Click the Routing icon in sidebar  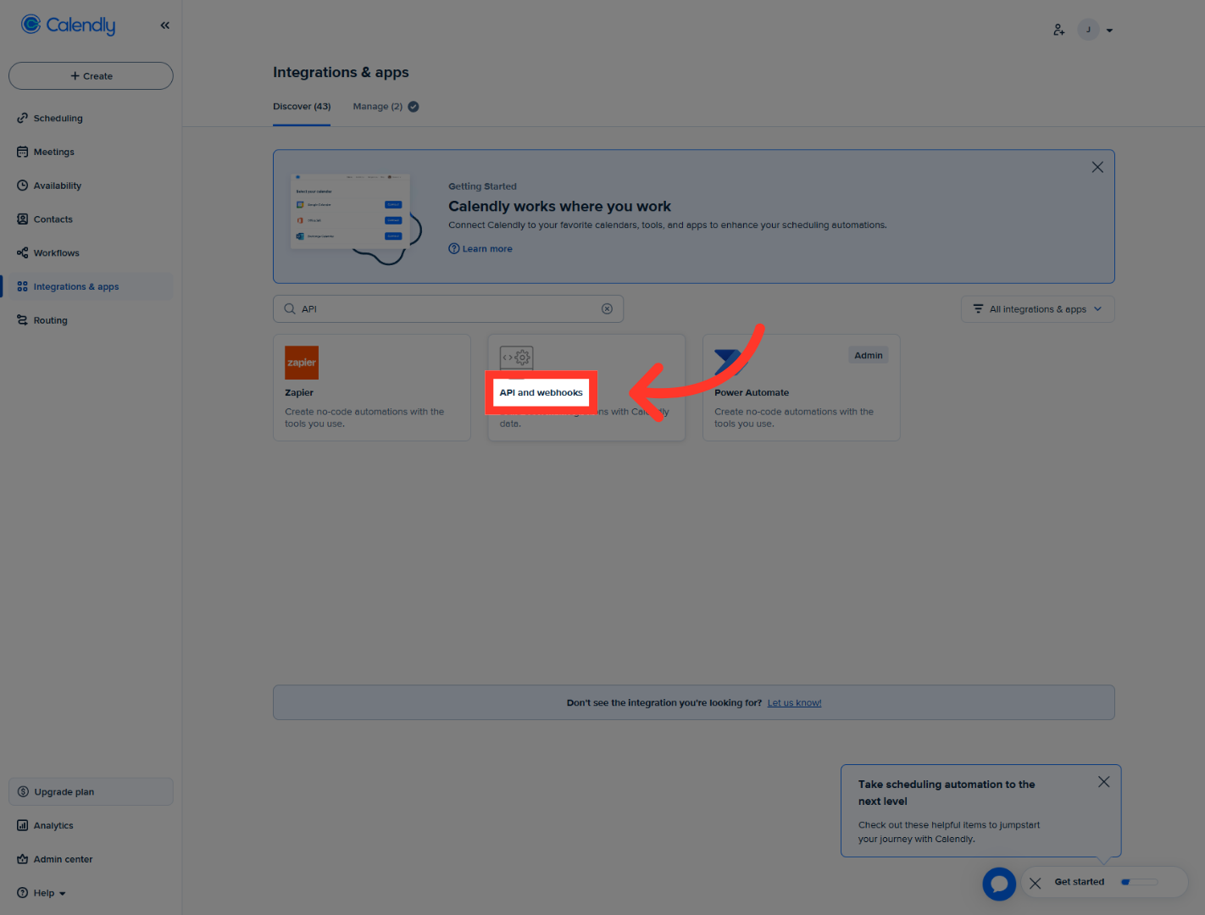point(22,320)
